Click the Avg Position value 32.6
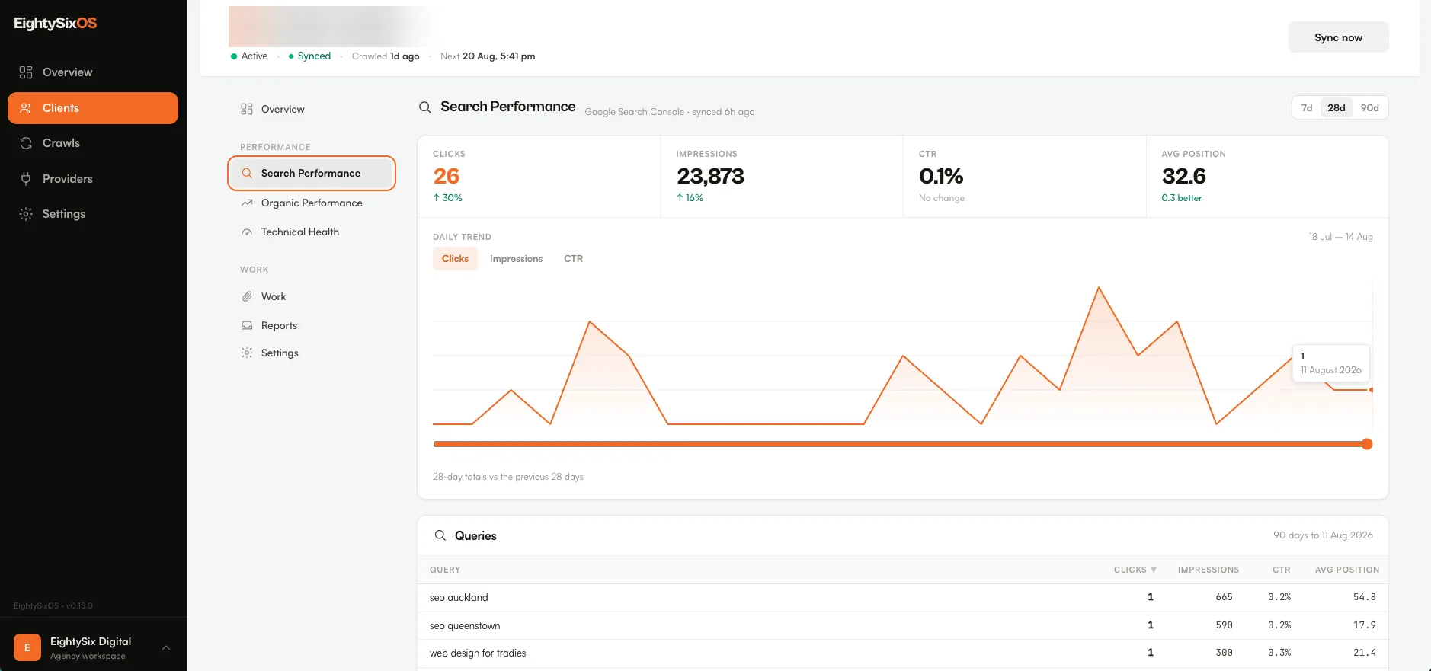The width and height of the screenshot is (1431, 671). click(1183, 177)
